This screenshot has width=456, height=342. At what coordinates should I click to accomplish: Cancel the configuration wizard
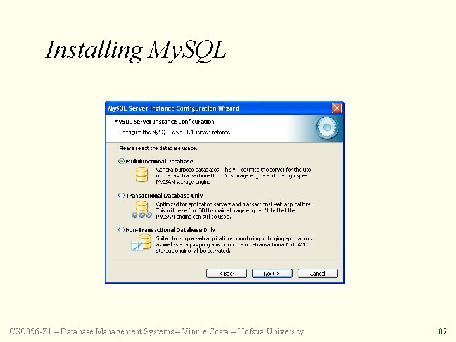pos(317,274)
